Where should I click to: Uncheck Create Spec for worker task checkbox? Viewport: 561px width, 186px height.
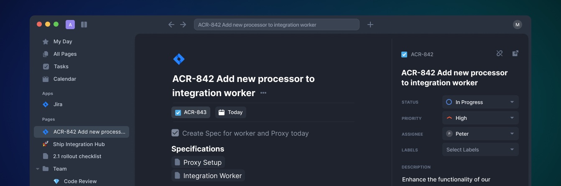coord(175,133)
